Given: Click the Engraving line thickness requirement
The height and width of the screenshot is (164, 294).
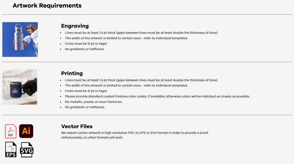Looking at the screenshot, I should 141,33.
